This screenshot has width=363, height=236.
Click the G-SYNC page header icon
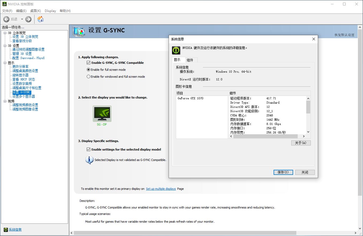click(79, 32)
